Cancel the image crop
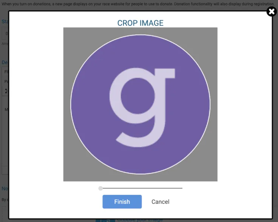This screenshot has width=278, height=222. point(160,202)
